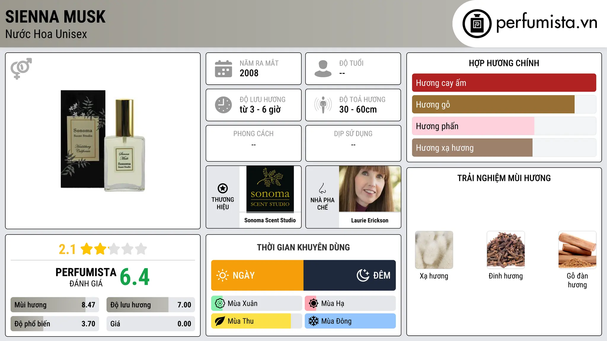Click the spring flower icon for Mùa Xuân

(x=220, y=303)
